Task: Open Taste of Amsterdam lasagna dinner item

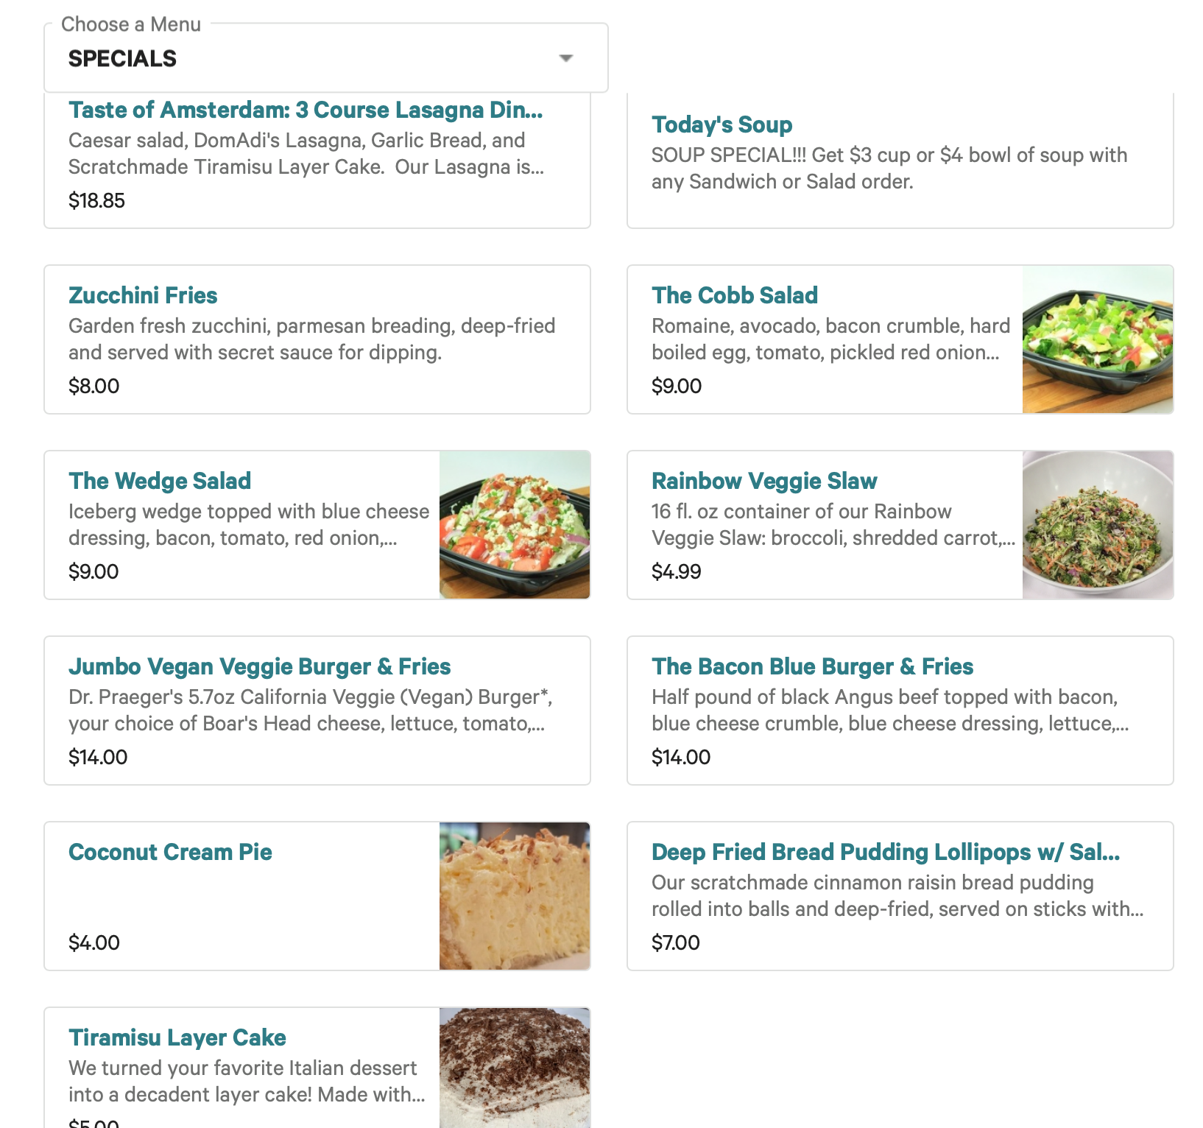Action: (x=306, y=110)
